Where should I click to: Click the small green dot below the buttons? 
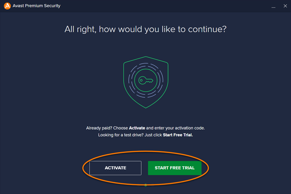point(145,185)
